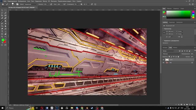This screenshot has width=196, height=110.
Task: Open the Image menu
Action: (x=22, y=1)
